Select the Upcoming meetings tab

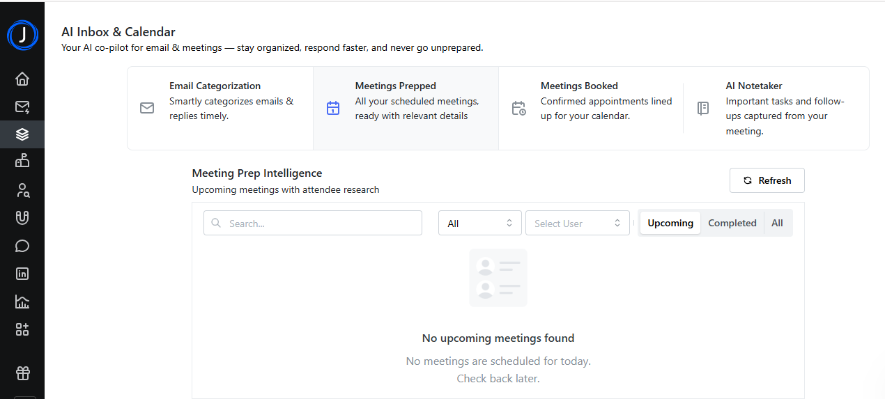[x=670, y=223]
